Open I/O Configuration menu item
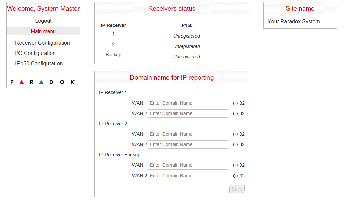 [35, 53]
